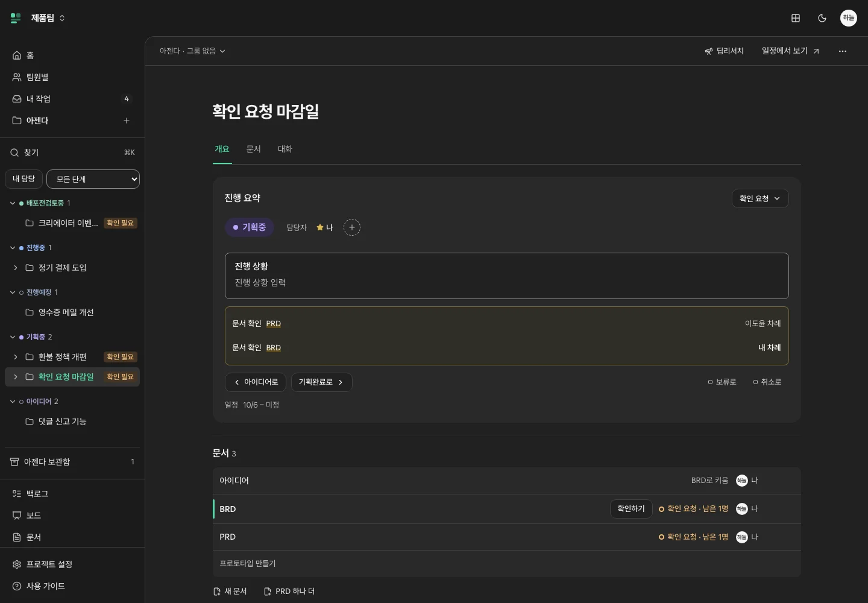Add another PRD with PRD 하나 더
Viewport: 868px width, 603px height.
coord(289,592)
